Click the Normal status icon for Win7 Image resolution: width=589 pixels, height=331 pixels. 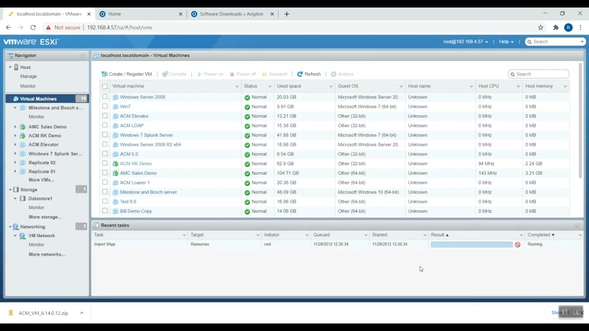point(247,107)
